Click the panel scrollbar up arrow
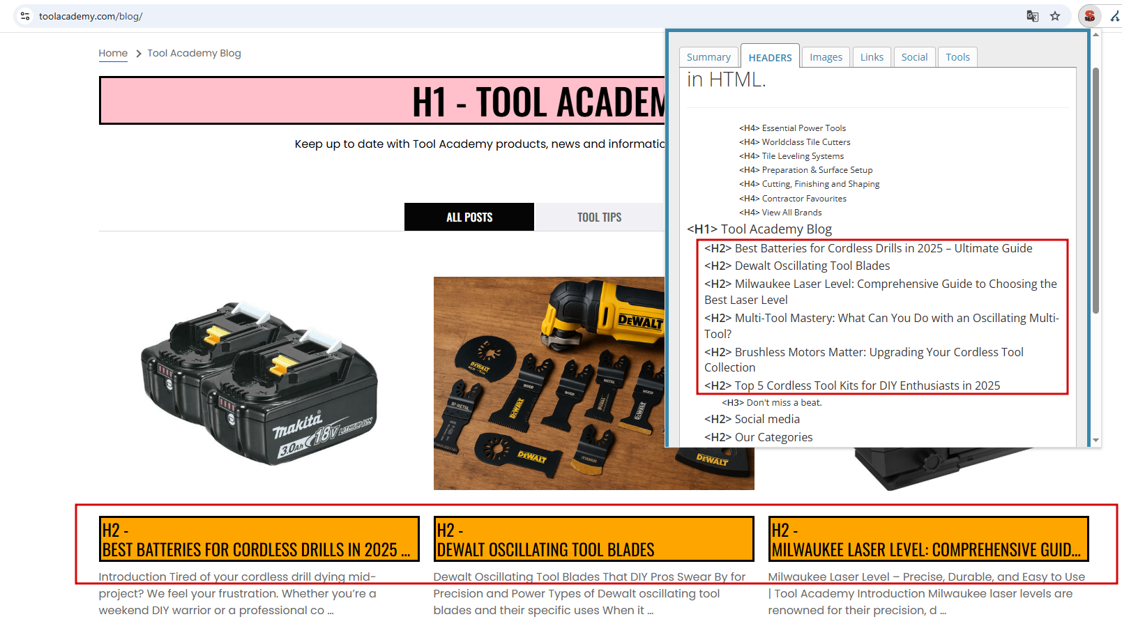This screenshot has width=1122, height=626. tap(1096, 34)
